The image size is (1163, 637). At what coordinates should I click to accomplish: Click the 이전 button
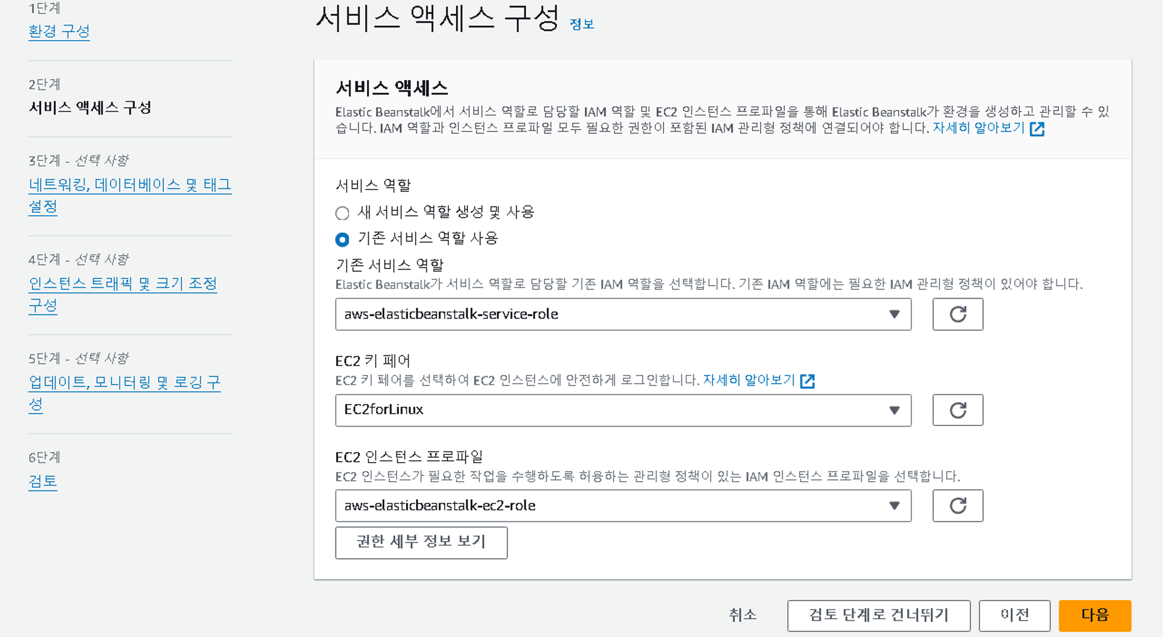point(1014,615)
